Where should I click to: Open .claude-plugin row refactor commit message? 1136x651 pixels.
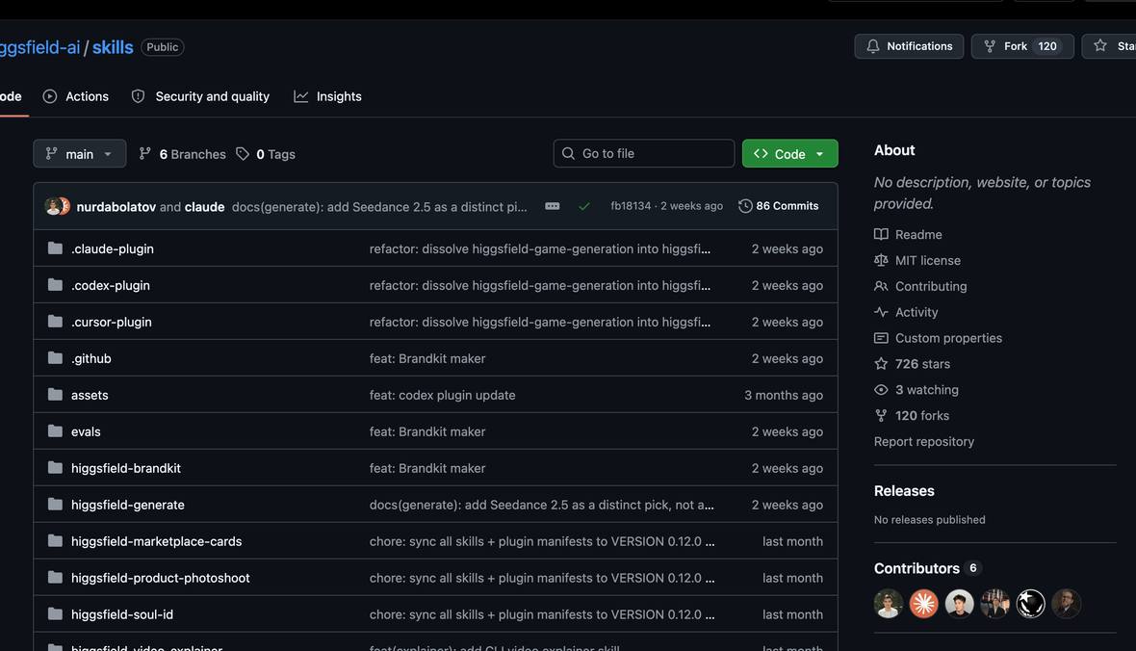540,248
